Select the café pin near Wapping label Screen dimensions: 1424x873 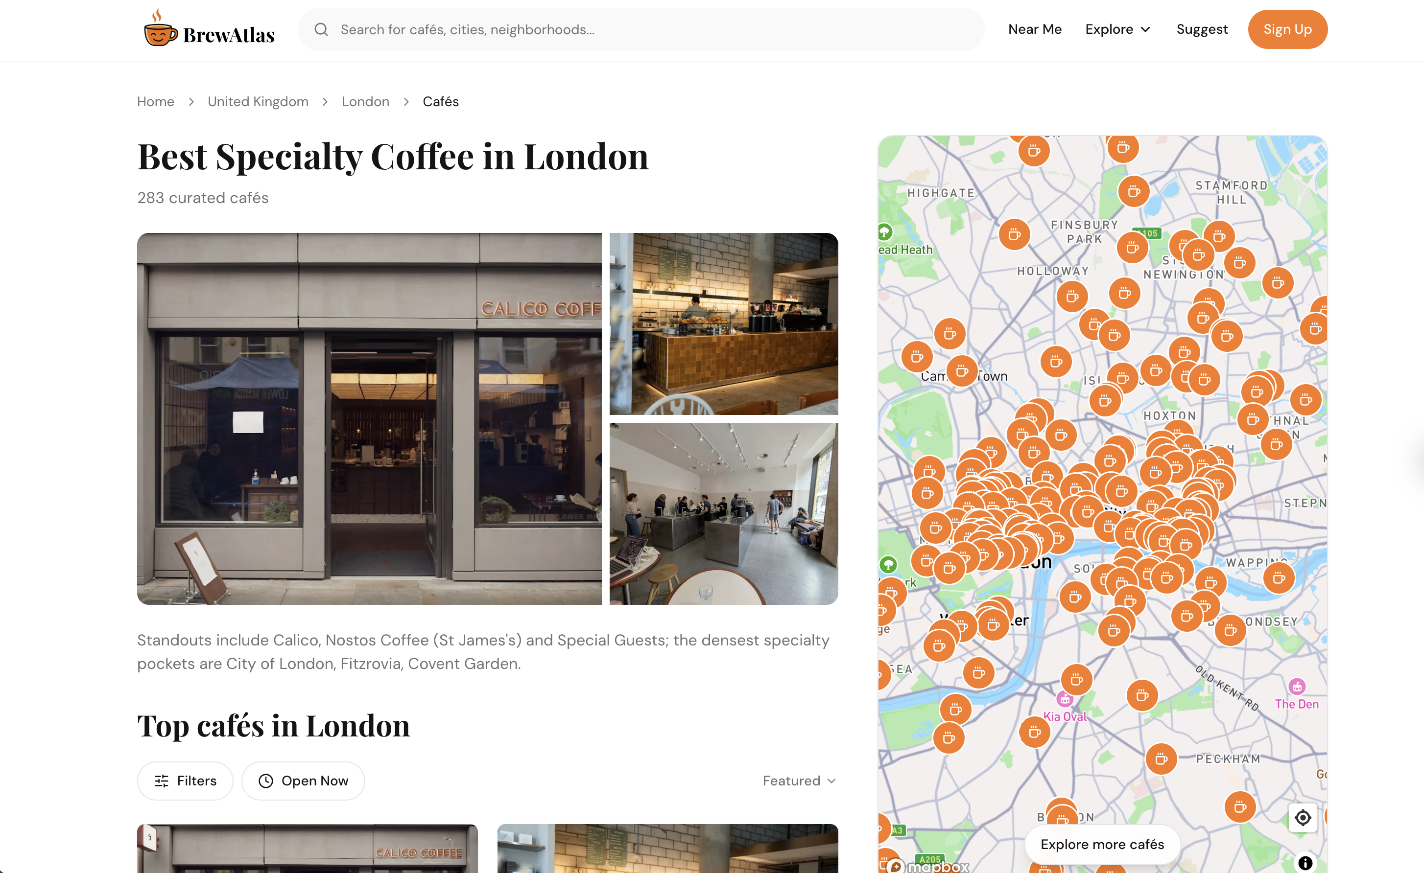[x=1279, y=577]
